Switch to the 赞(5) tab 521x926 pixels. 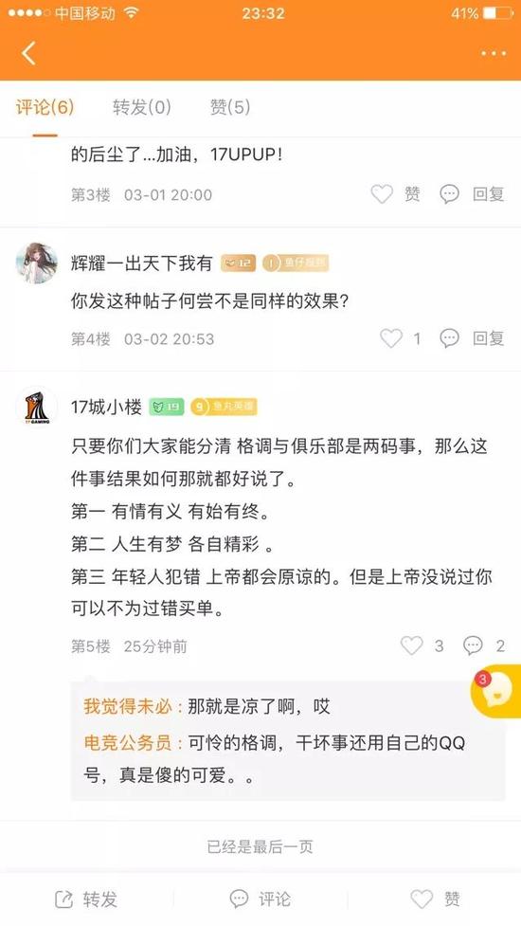click(x=230, y=107)
